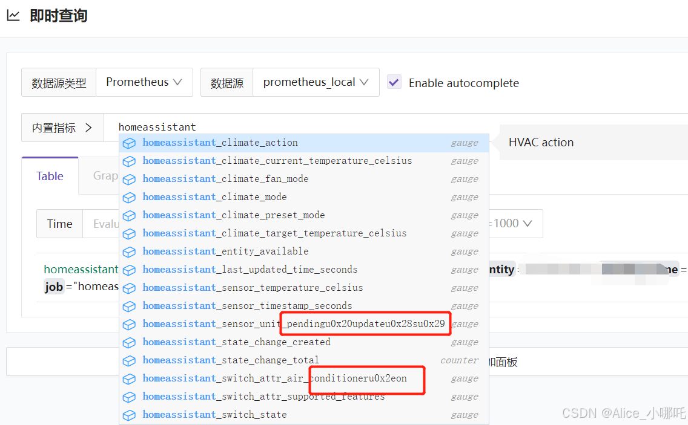Click cube icon of homeassistant_last_updated_time_seconds
The width and height of the screenshot is (688, 425).
[129, 270]
